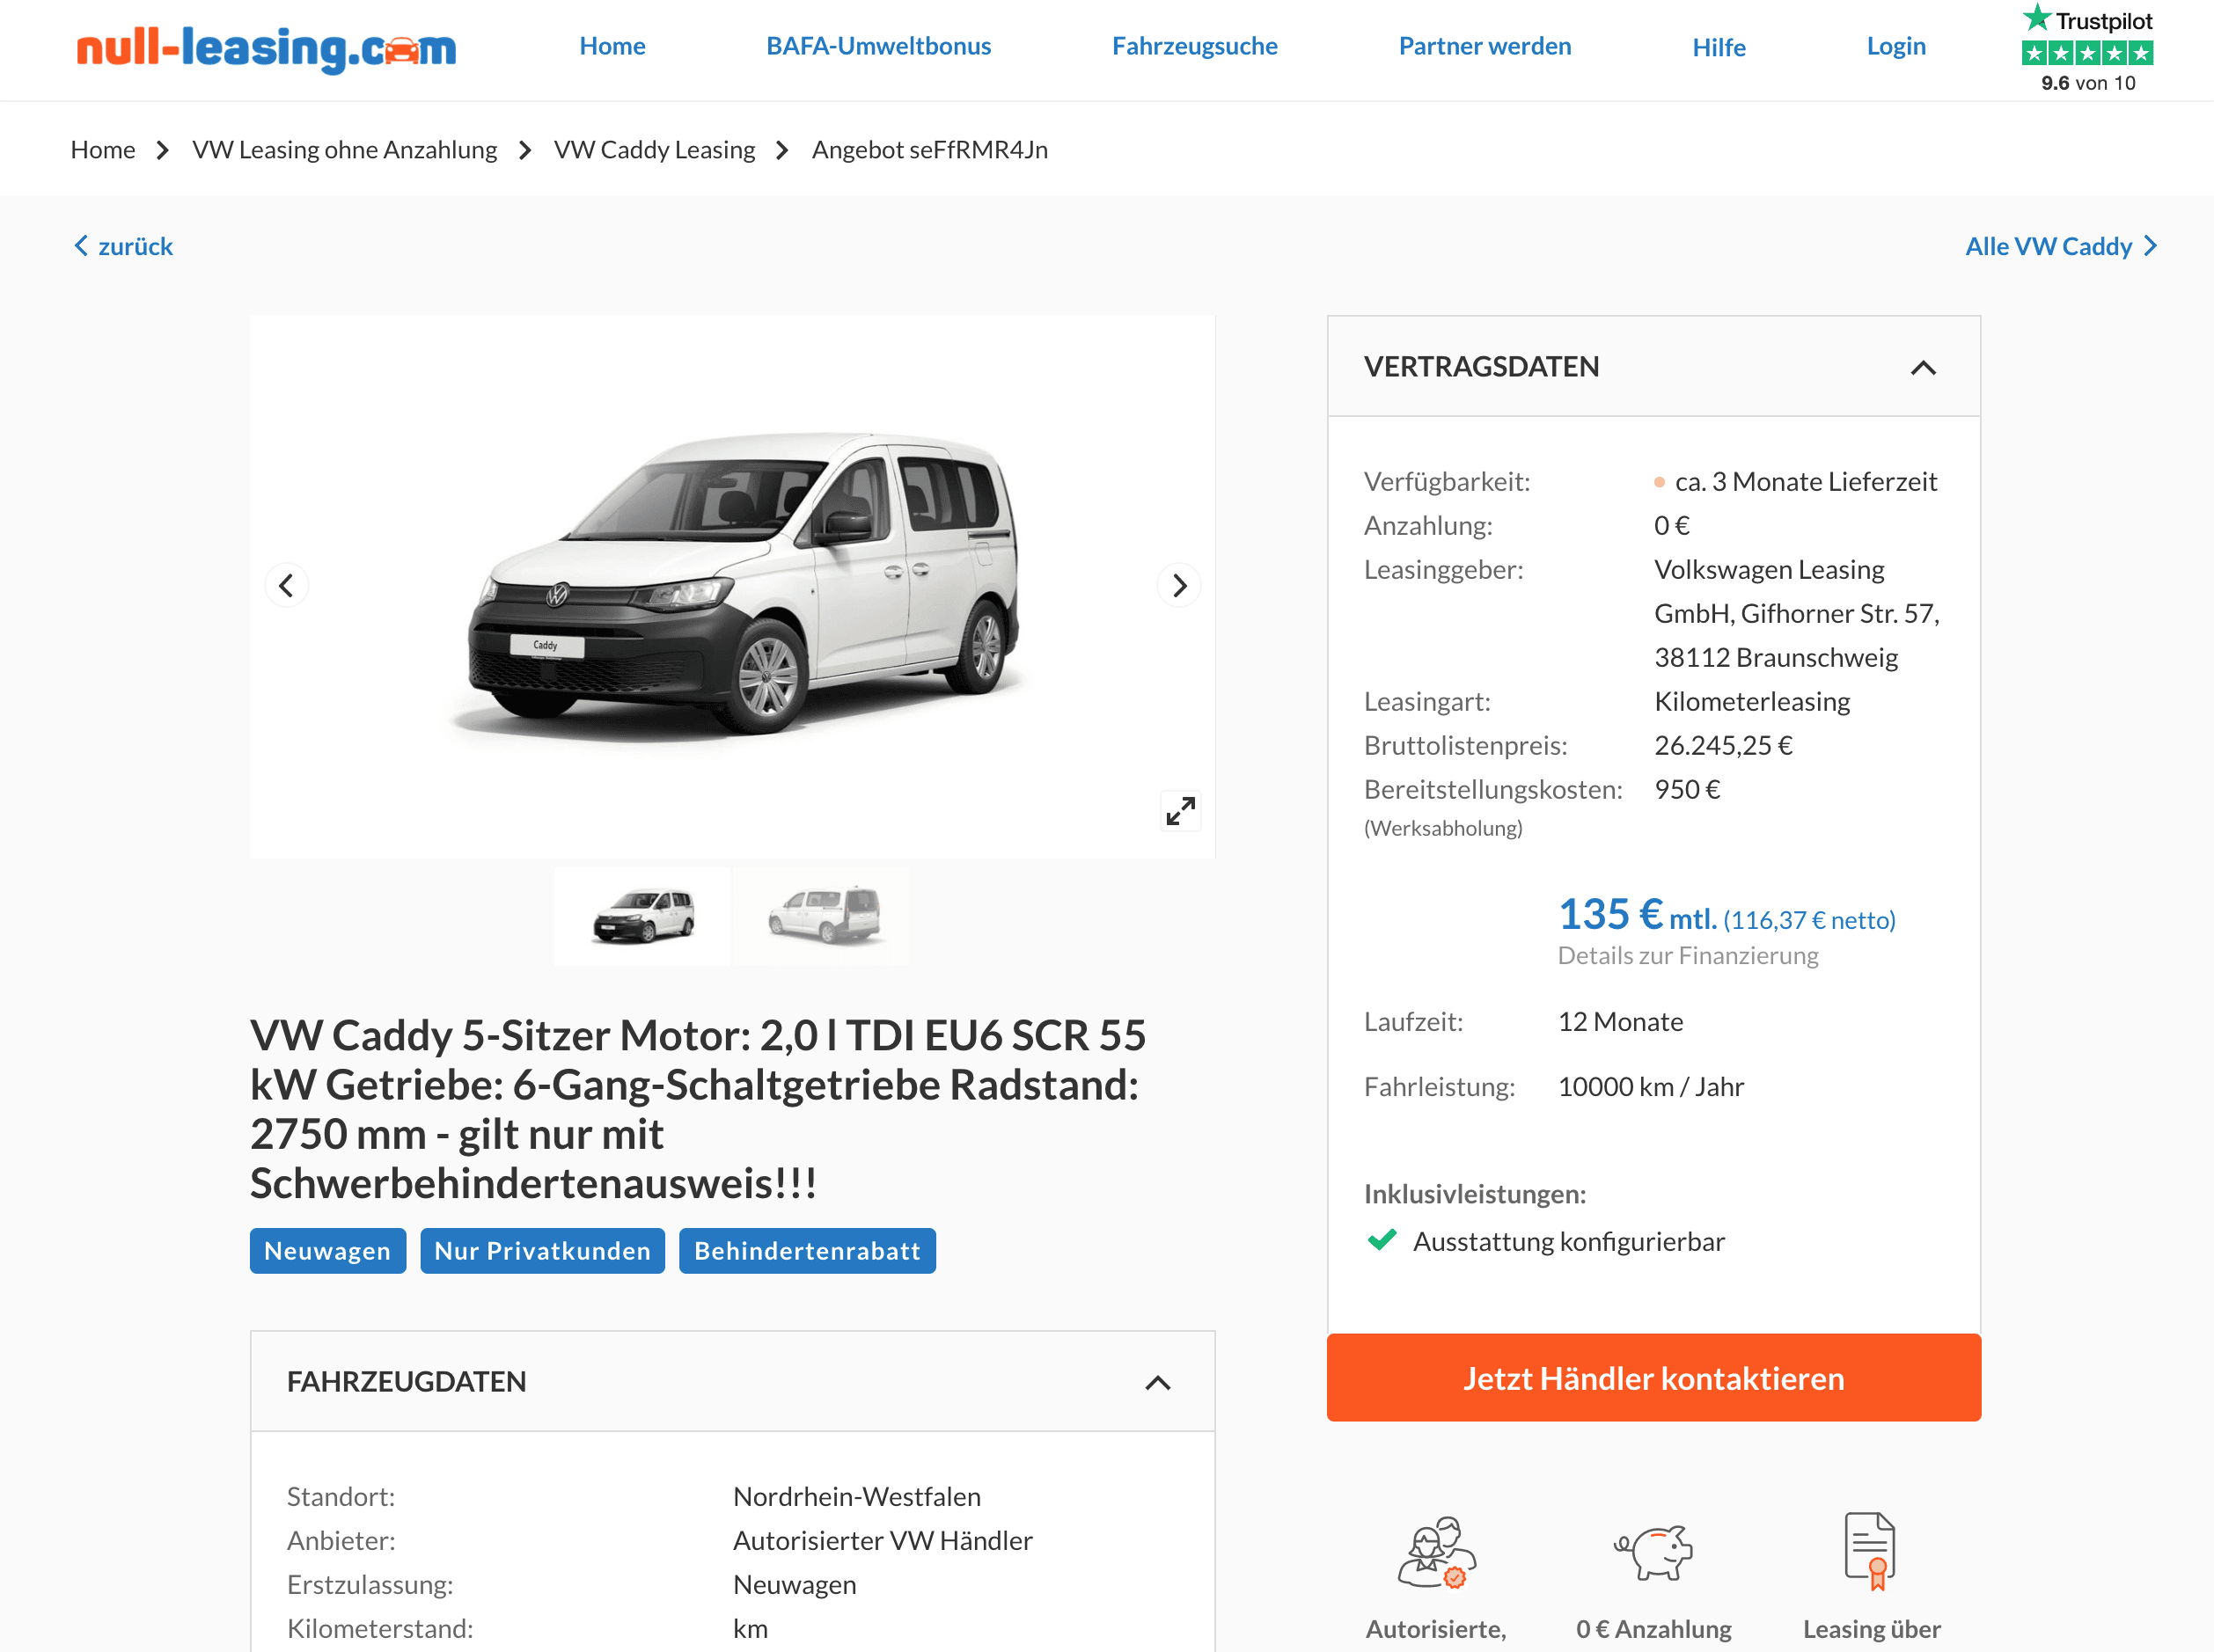Click Jetzt Händler kontaktieren button
The image size is (2214, 1652).
click(1653, 1378)
